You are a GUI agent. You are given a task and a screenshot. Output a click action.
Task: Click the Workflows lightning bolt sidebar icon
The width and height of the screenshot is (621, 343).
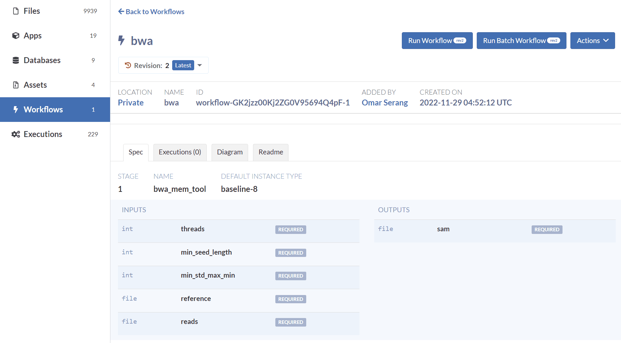click(15, 109)
